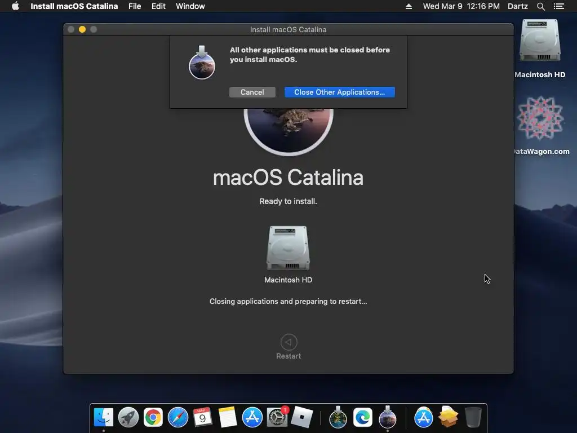Click the macOS Catalina installer icon in dialog
577x433 pixels.
(x=202, y=63)
